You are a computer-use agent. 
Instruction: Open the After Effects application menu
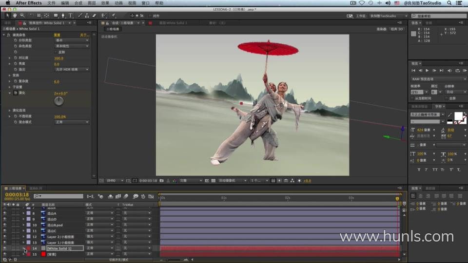coord(29,3)
